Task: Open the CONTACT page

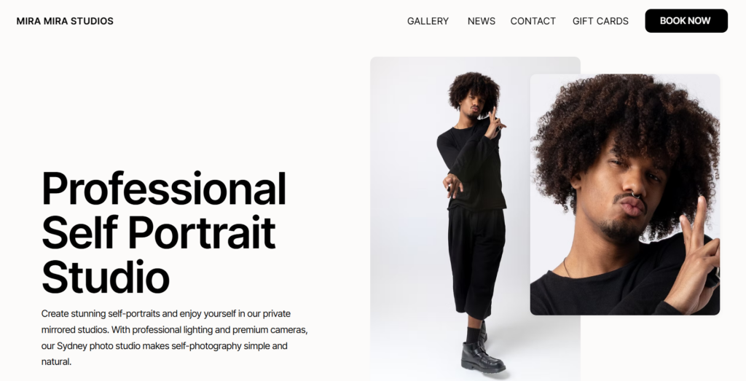Action: (533, 21)
